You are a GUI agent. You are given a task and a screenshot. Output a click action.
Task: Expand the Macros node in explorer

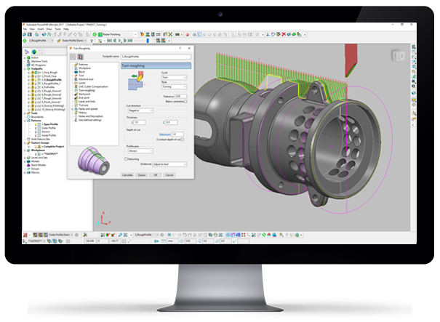(x=25, y=172)
